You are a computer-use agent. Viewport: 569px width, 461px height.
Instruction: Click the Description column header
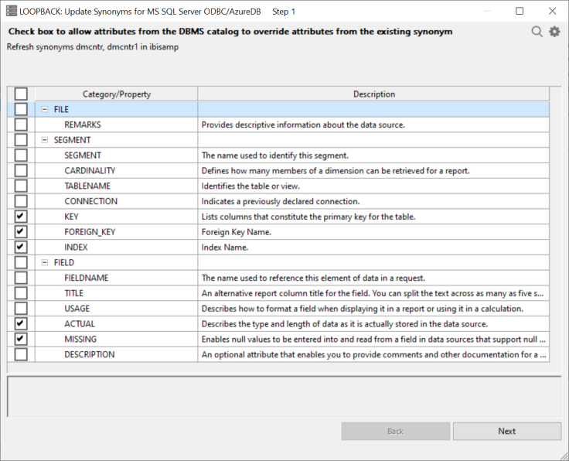click(x=373, y=94)
